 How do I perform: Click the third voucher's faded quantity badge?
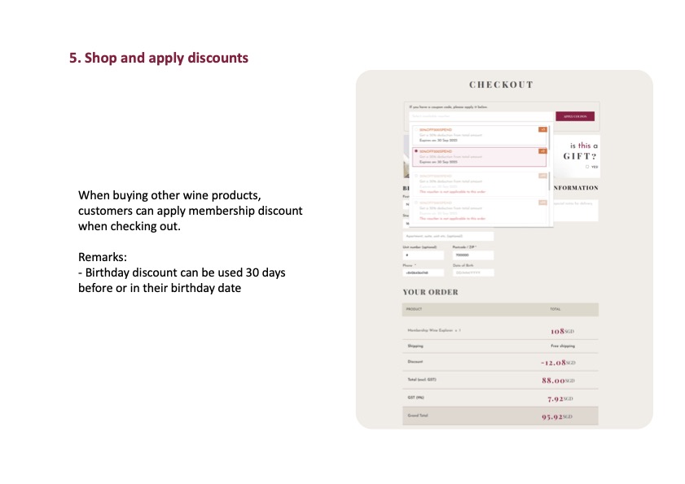542,176
